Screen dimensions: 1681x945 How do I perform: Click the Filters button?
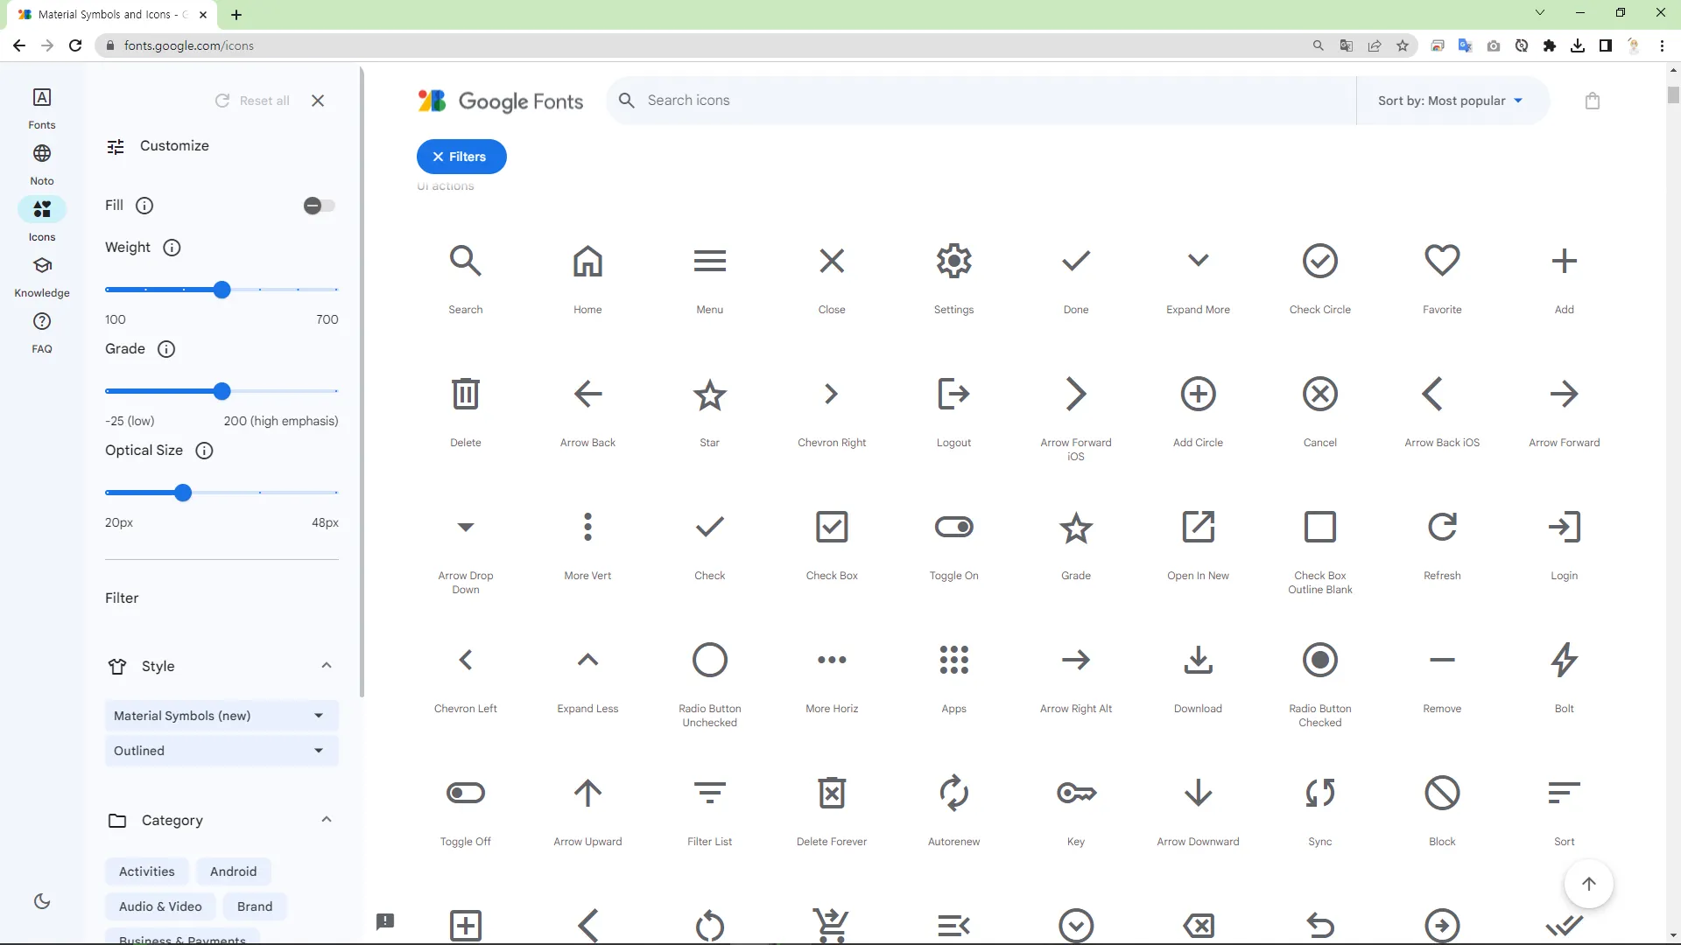pos(461,157)
